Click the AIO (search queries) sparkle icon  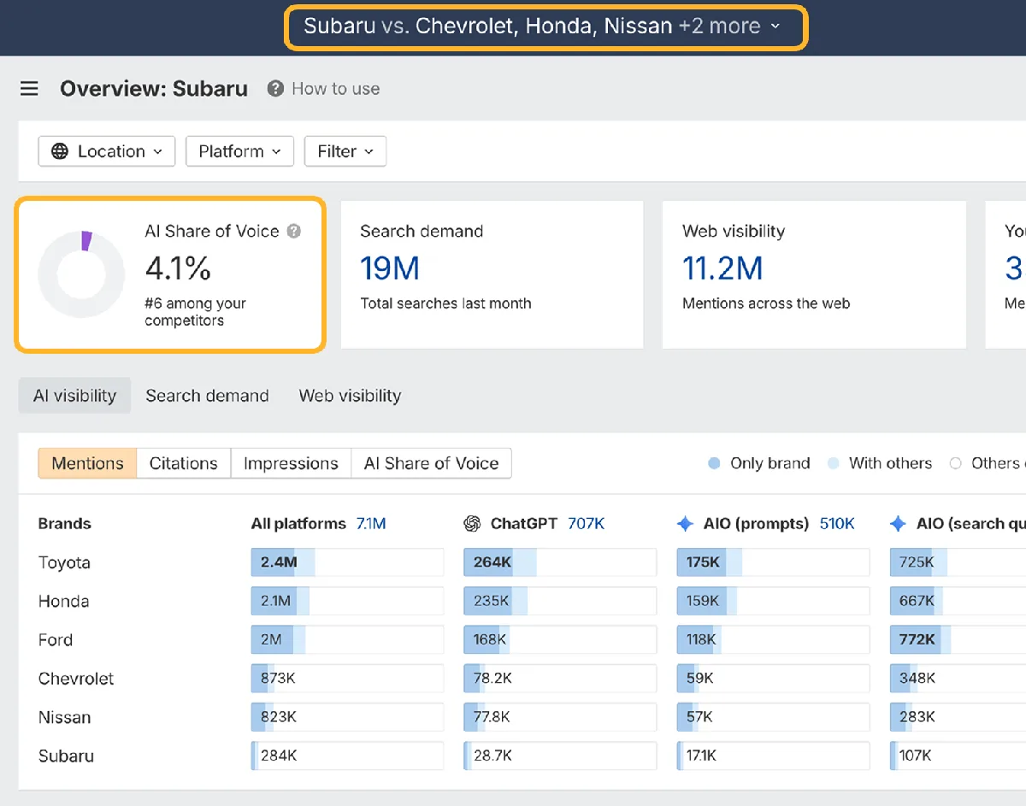[898, 524]
